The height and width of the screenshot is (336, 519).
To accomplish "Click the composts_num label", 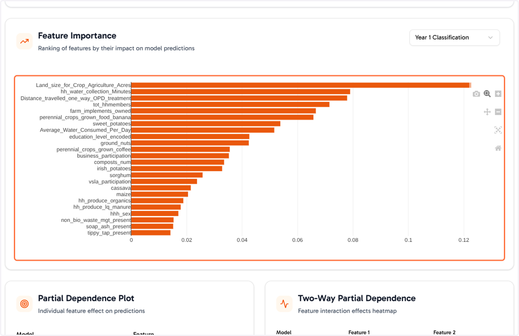I will pyautogui.click(x=112, y=162).
